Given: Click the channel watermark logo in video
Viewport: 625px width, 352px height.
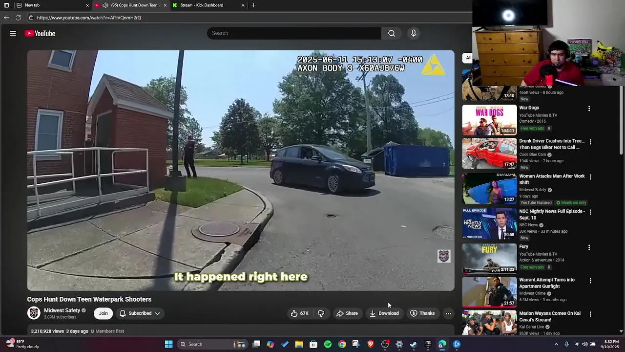Looking at the screenshot, I should point(444,256).
